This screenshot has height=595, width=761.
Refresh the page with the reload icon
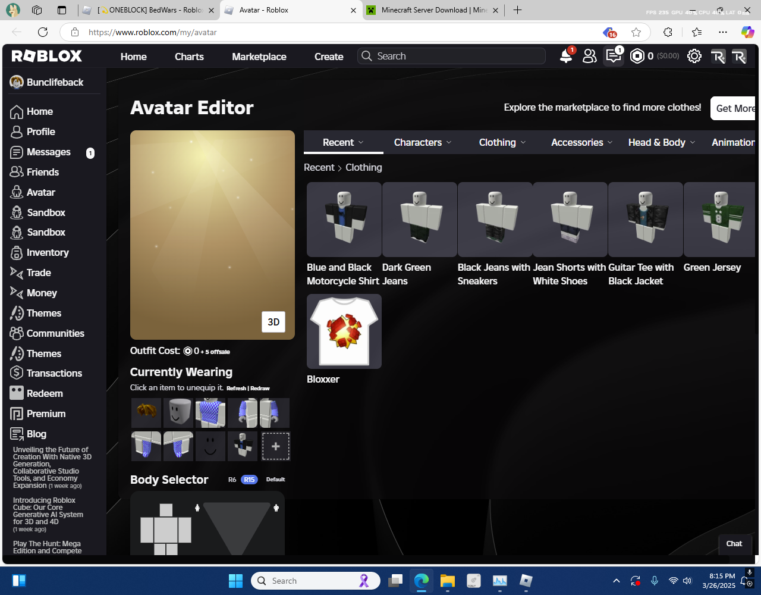tap(43, 32)
